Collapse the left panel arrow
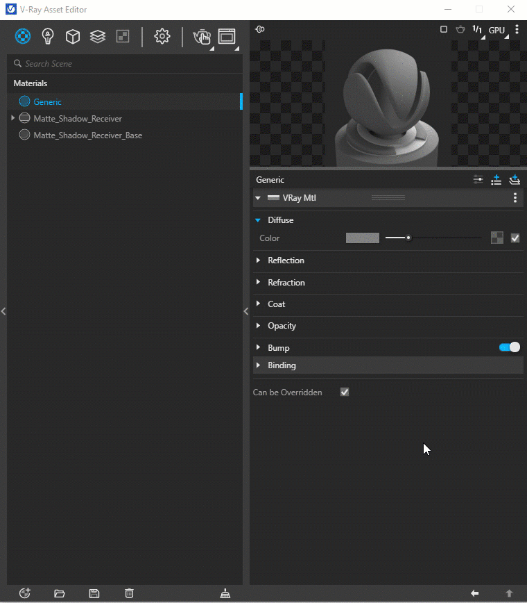Screen dimensions: 527x603 [x=3, y=311]
